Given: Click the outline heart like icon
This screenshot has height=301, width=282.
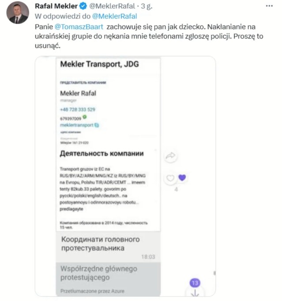Looking at the screenshot, I should [x=169, y=178].
